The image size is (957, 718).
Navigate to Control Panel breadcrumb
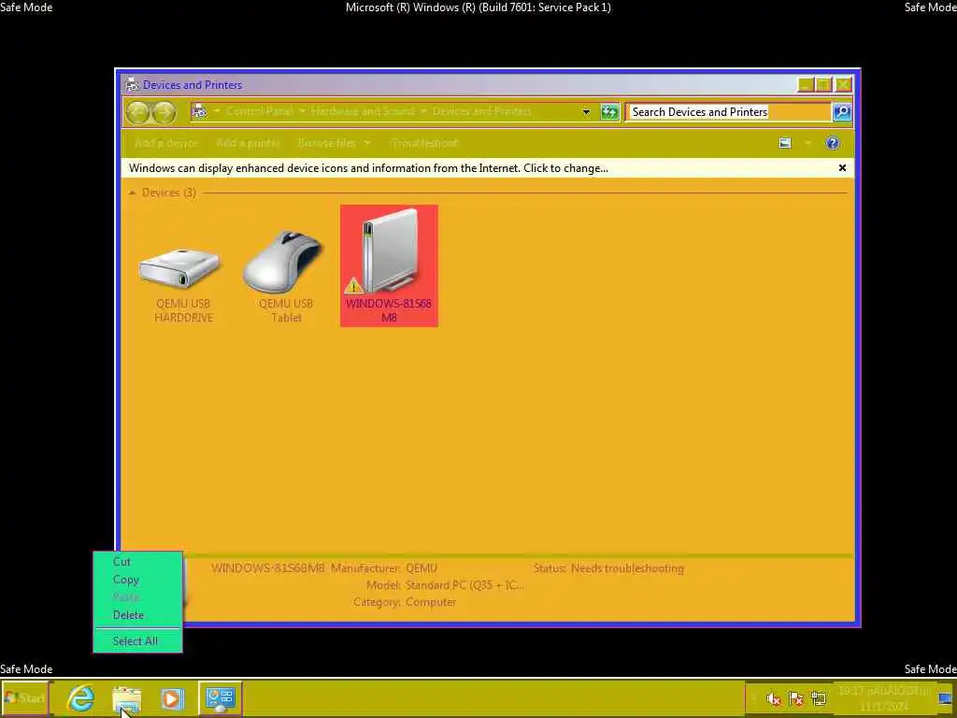260,111
